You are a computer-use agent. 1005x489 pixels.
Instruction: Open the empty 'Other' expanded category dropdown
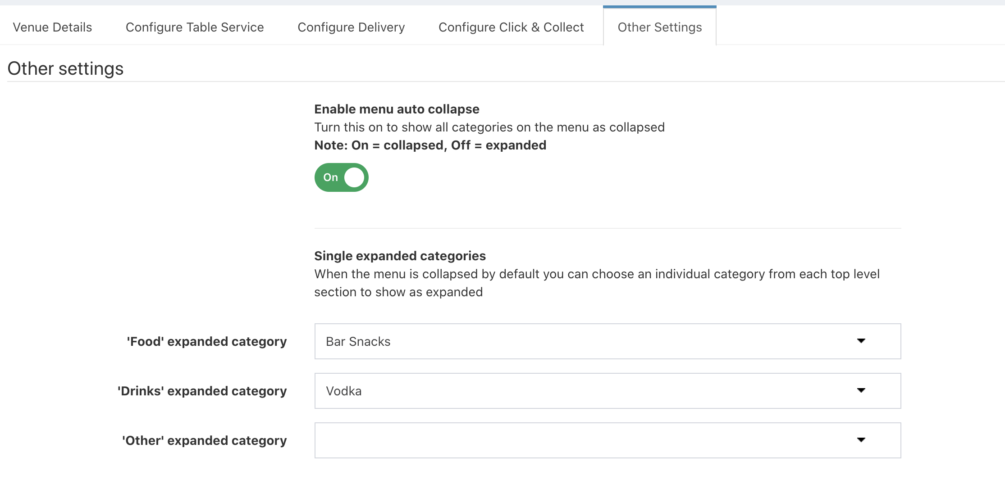586,440
